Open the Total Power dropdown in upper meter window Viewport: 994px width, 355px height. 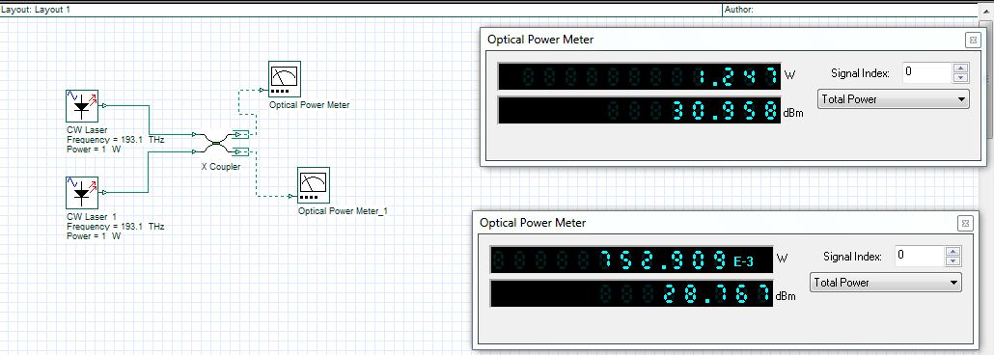(894, 99)
